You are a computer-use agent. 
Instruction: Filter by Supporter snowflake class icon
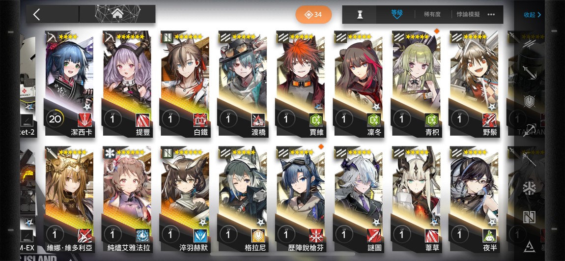[x=529, y=189]
